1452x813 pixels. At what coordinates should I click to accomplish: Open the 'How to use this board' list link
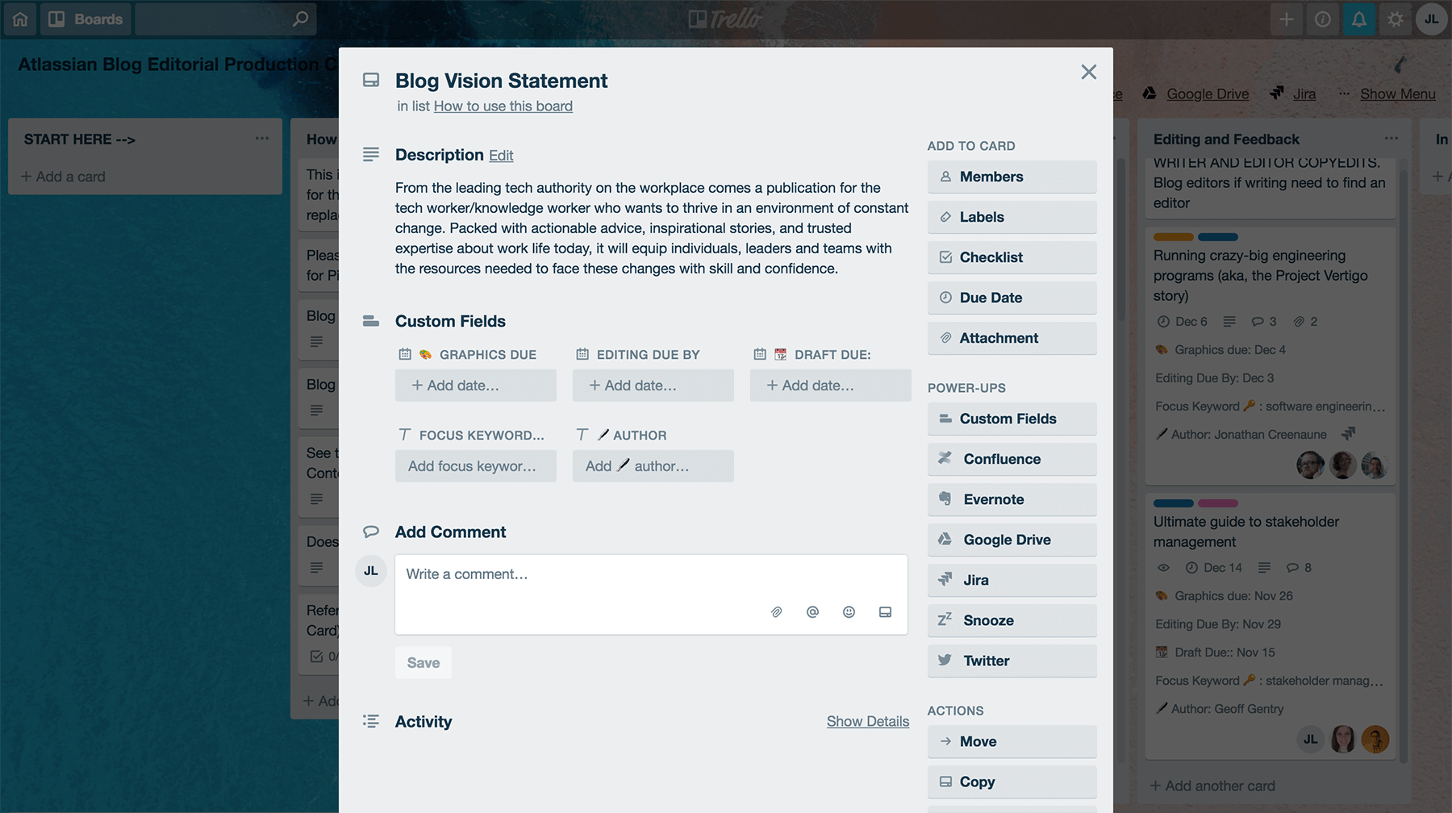click(x=503, y=106)
